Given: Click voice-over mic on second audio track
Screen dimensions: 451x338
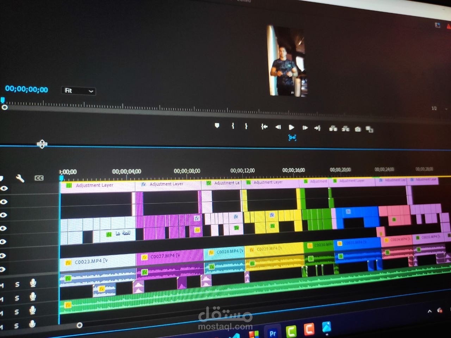Looking at the screenshot, I should point(33,296).
